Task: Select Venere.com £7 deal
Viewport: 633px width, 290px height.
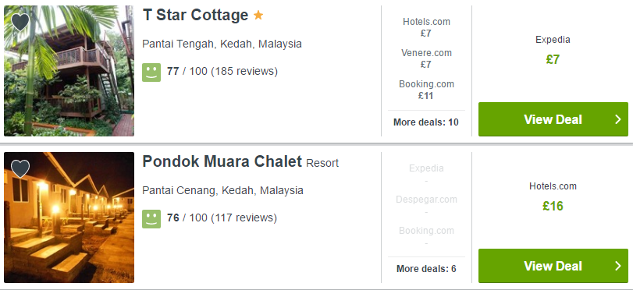Action: [426, 58]
